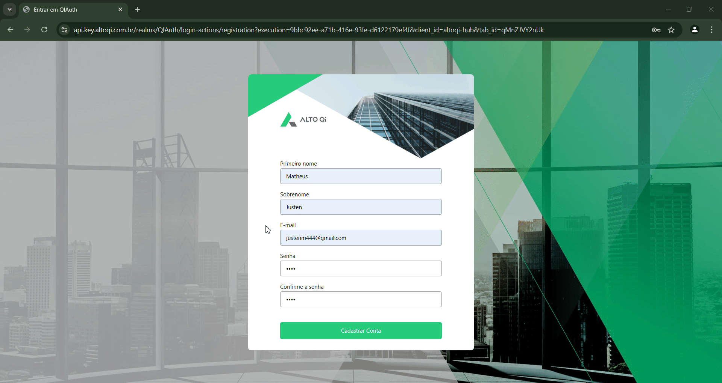
Task: Click the URL in the address bar
Action: (308, 30)
